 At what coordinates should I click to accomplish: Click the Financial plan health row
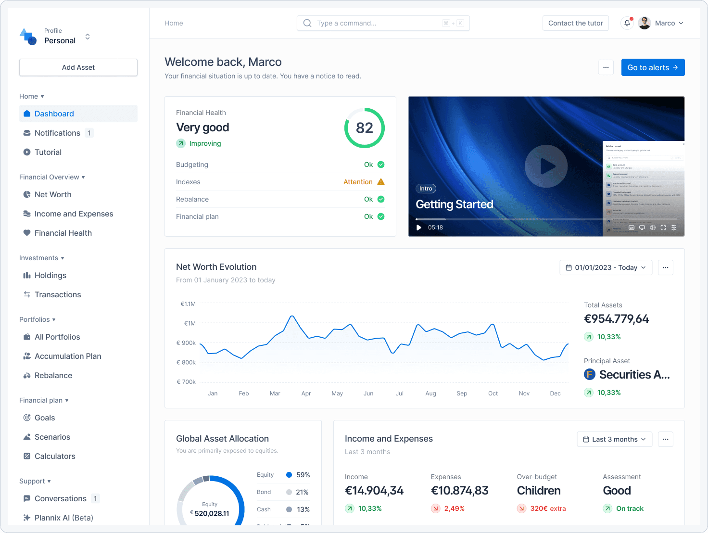[280, 216]
